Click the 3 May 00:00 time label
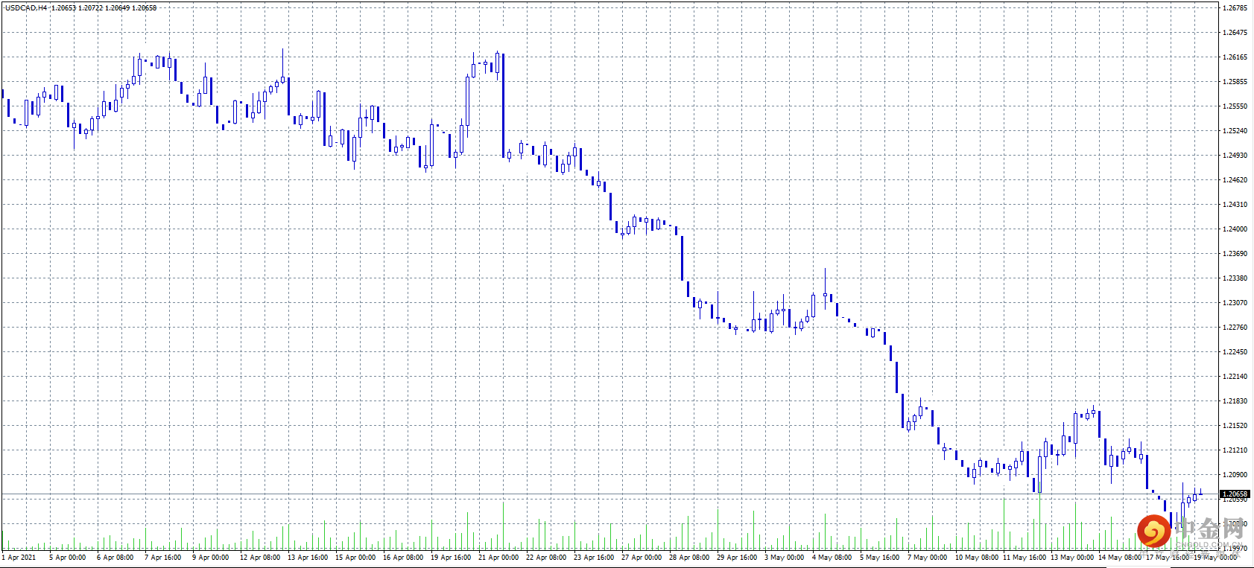Screen dimensions: 1254x568 [785, 558]
